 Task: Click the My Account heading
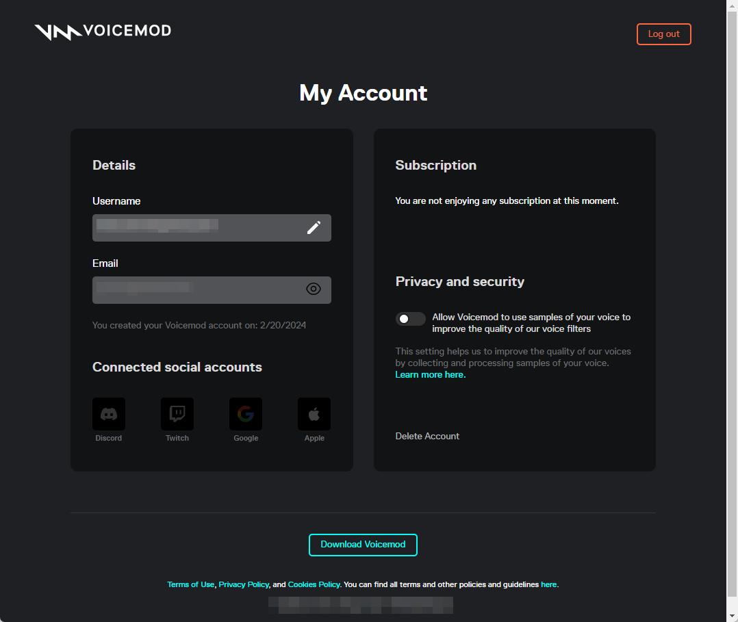pyautogui.click(x=364, y=93)
